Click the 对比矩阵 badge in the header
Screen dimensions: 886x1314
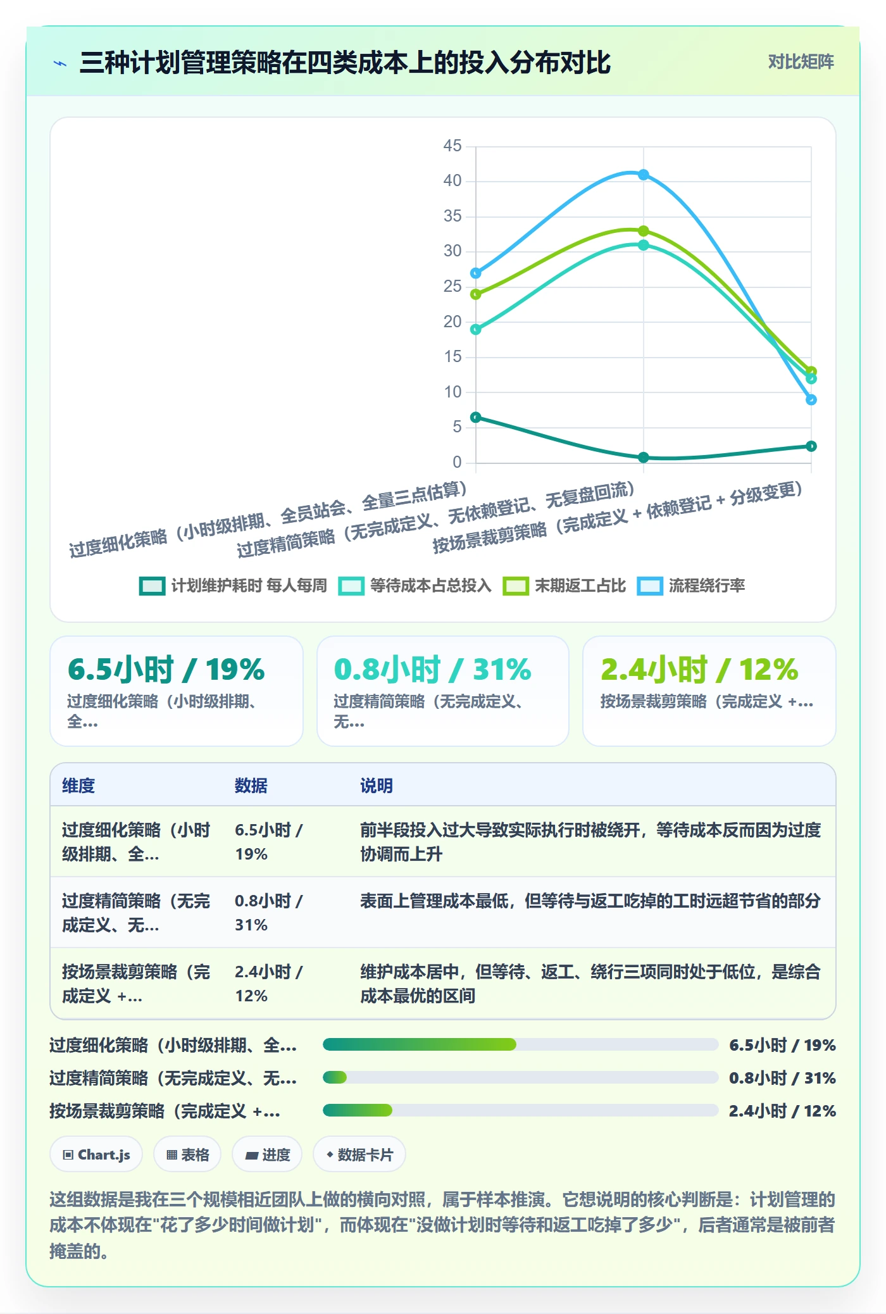tap(801, 62)
